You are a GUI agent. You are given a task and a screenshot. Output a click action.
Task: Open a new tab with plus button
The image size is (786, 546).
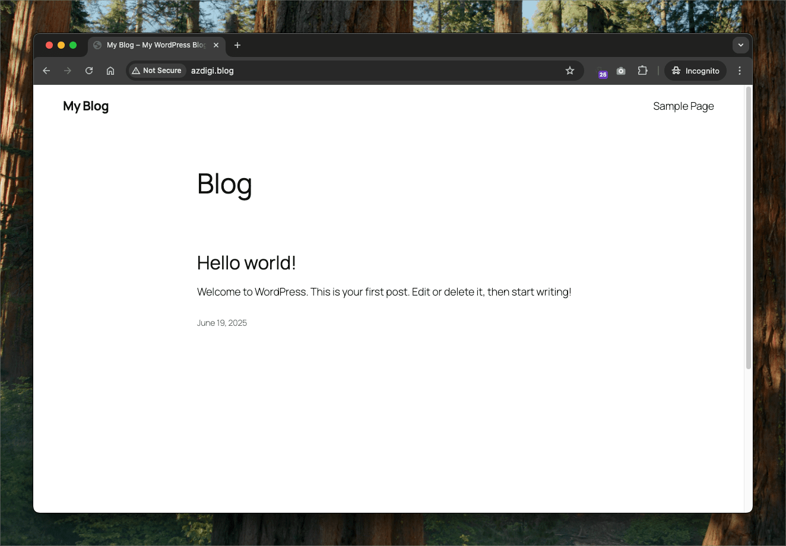point(237,45)
